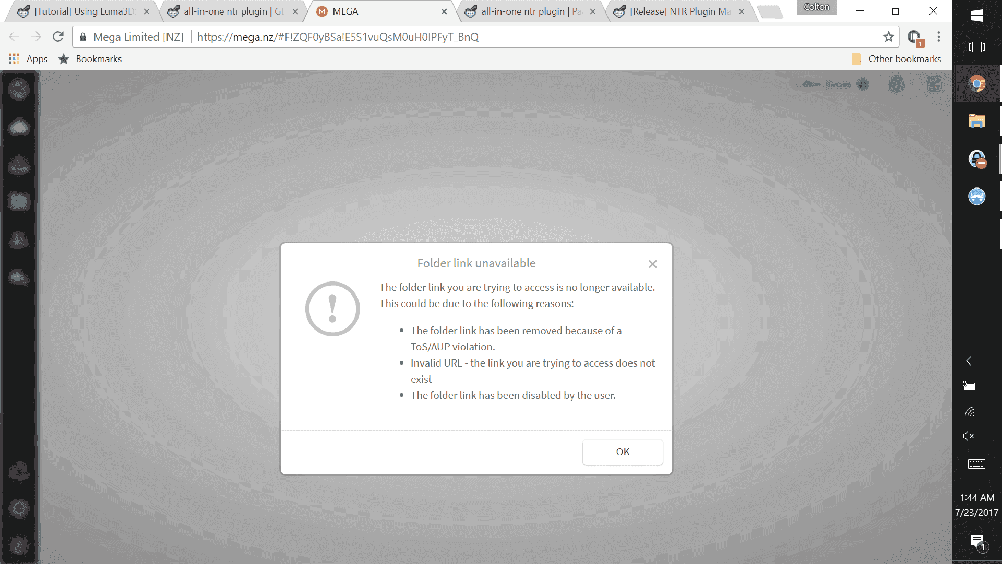Open the Bookmarks folder in bookmarks bar
This screenshot has width=1002, height=564.
tap(90, 59)
